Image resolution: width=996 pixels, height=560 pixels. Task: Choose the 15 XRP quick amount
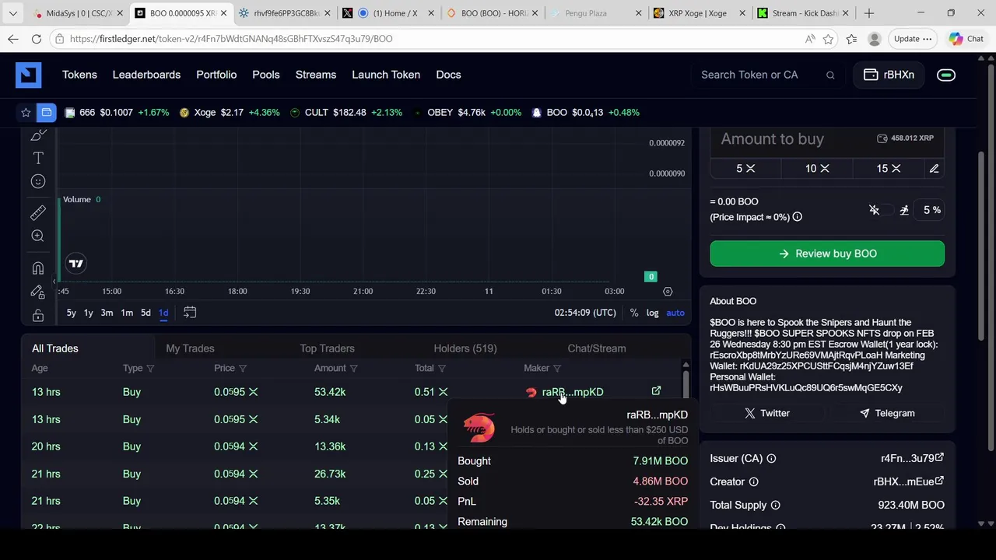tap(888, 169)
